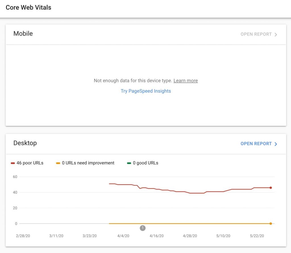Open Try PageSpeed Insights
The image size is (291, 253).
click(145, 91)
